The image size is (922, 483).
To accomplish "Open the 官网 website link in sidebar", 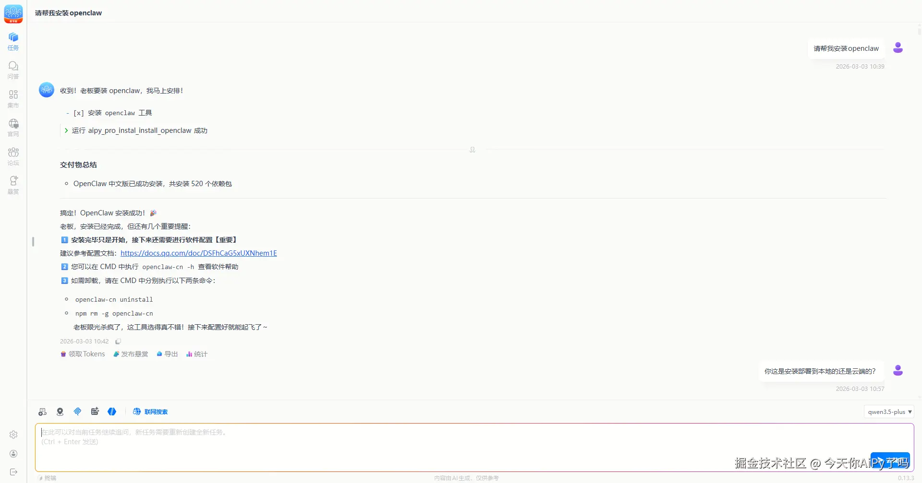I will click(13, 128).
